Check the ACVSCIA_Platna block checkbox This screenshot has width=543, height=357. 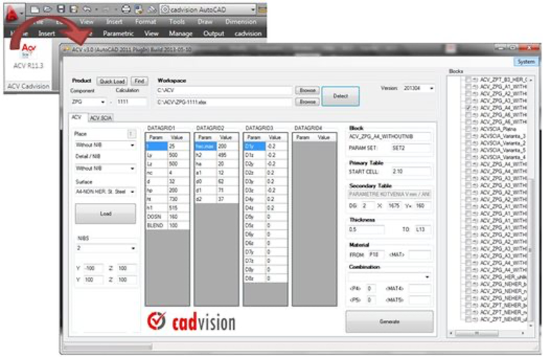pyautogui.click(x=469, y=129)
